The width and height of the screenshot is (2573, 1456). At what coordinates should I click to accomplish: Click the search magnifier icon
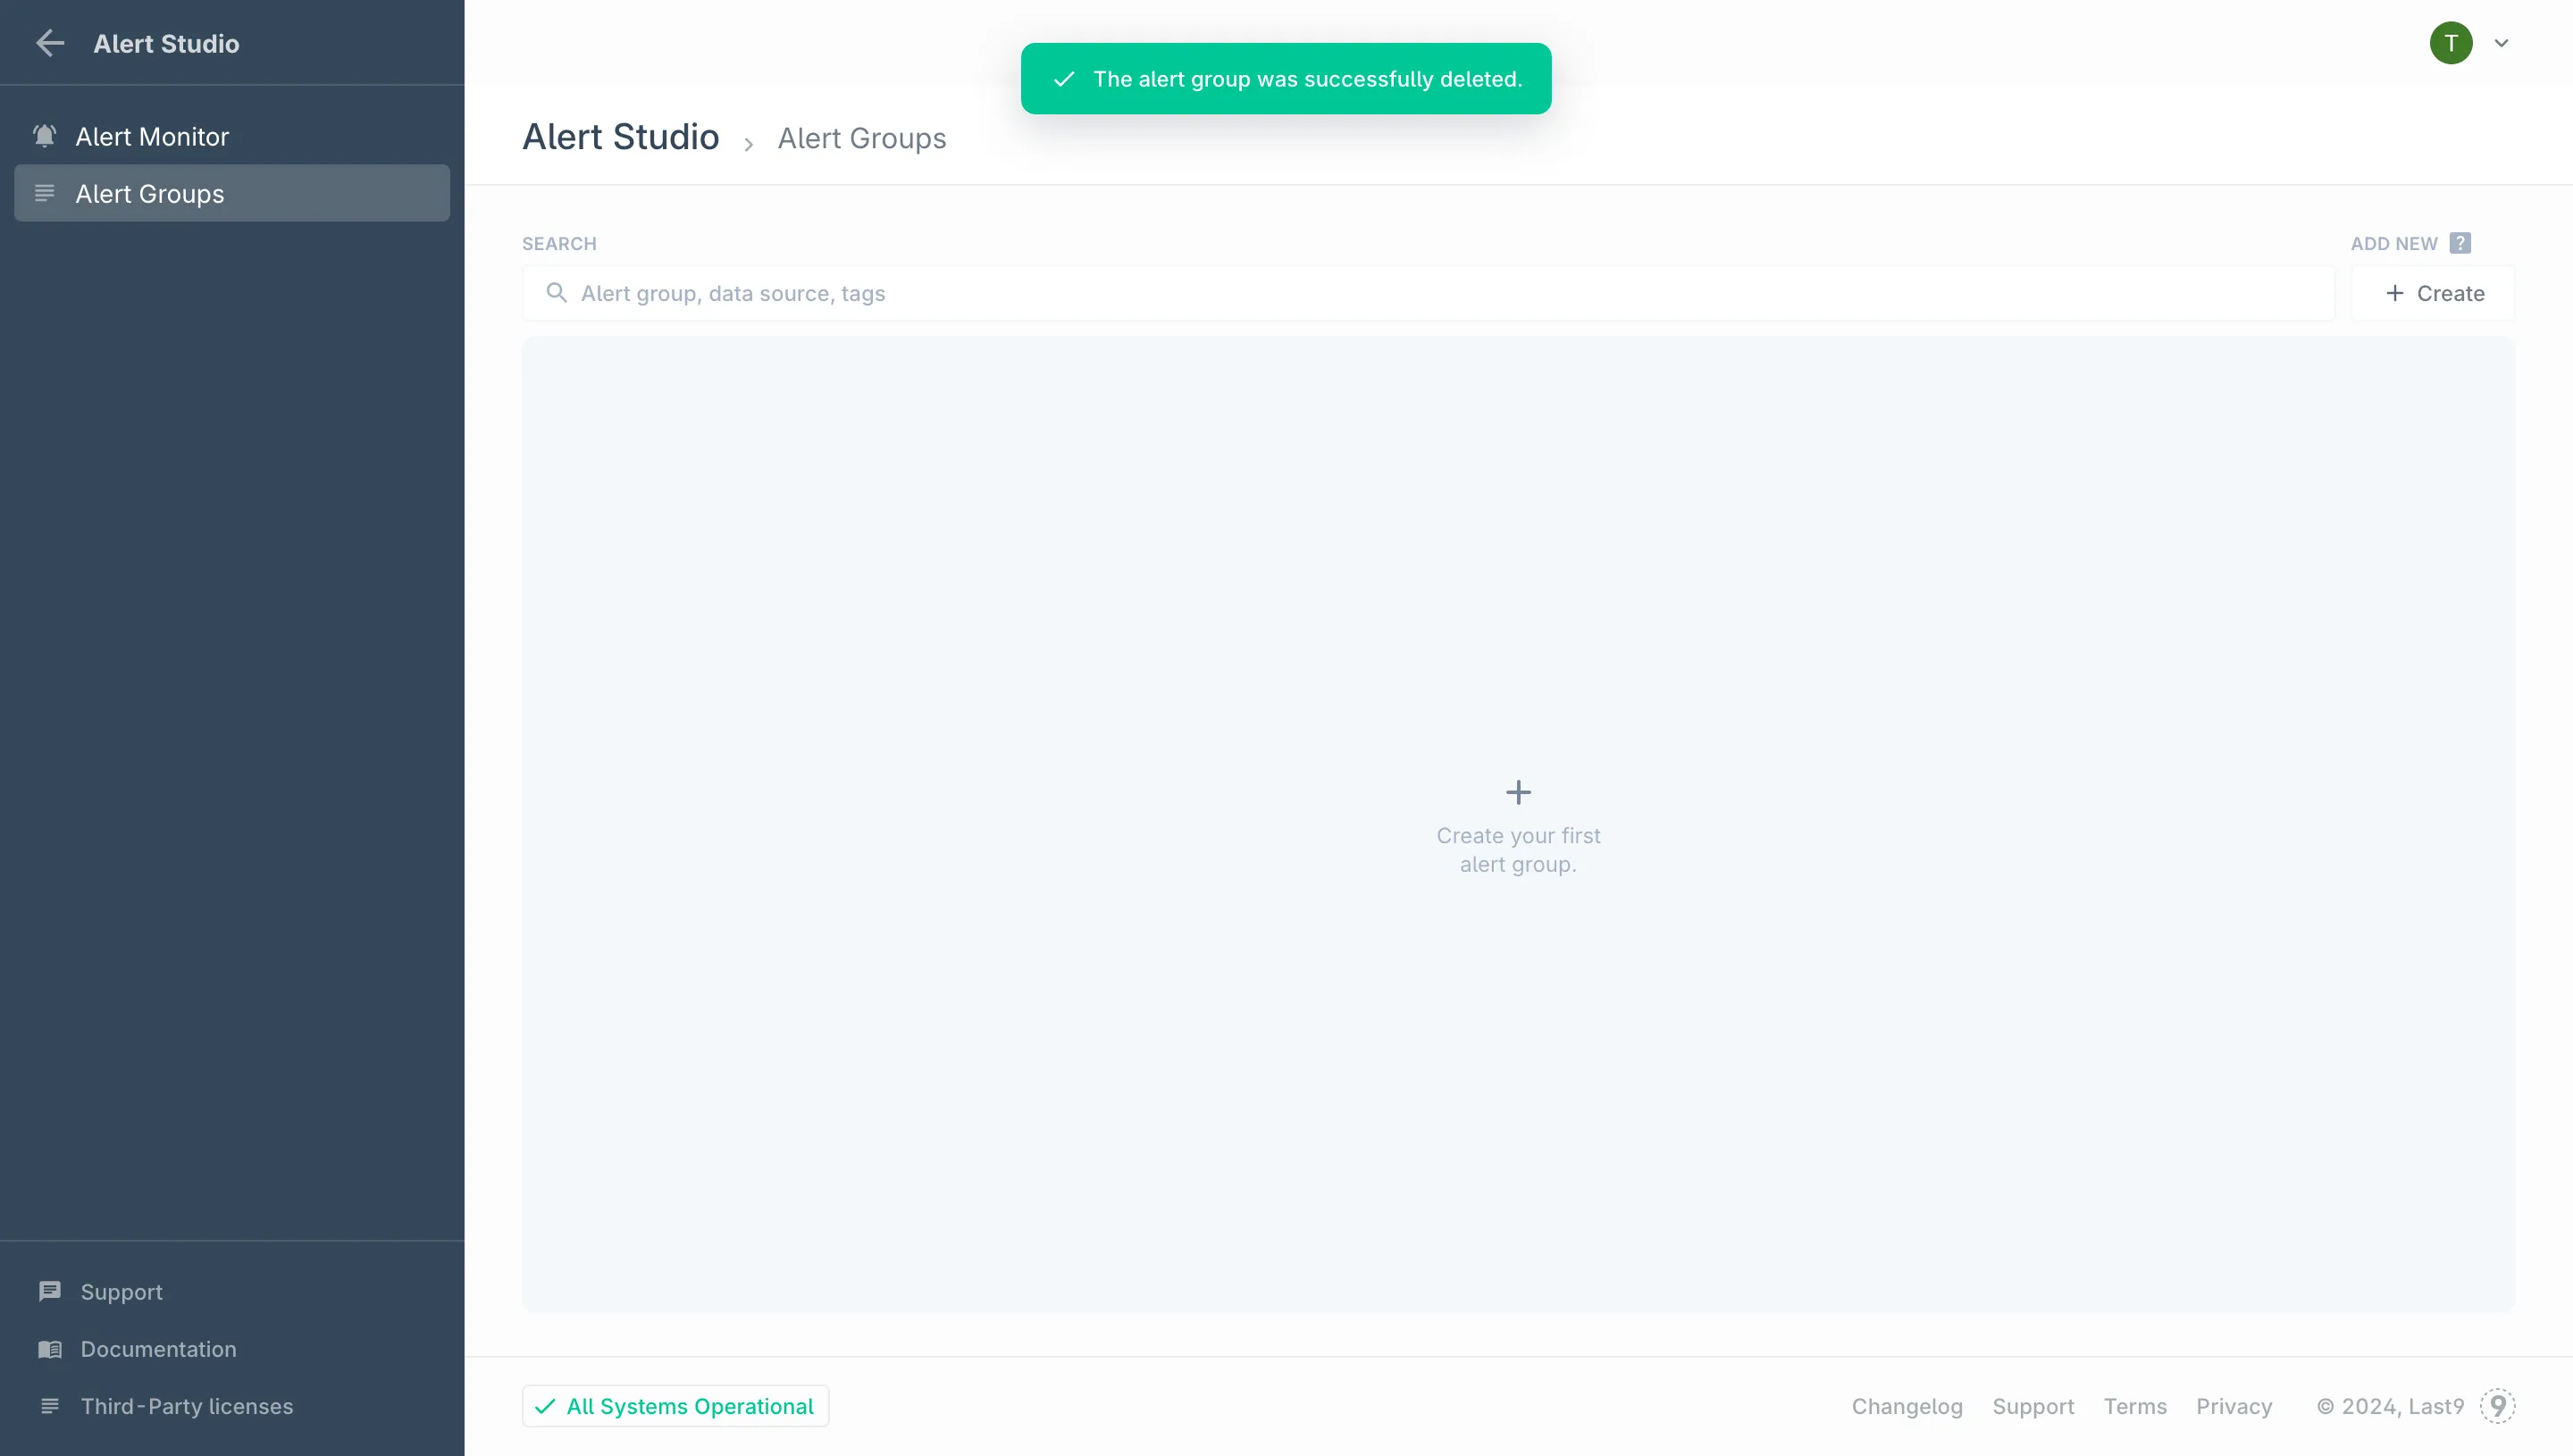[556, 293]
